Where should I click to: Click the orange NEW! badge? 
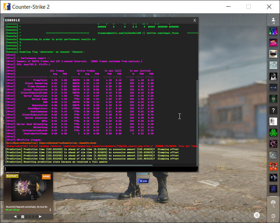click(x=46, y=176)
